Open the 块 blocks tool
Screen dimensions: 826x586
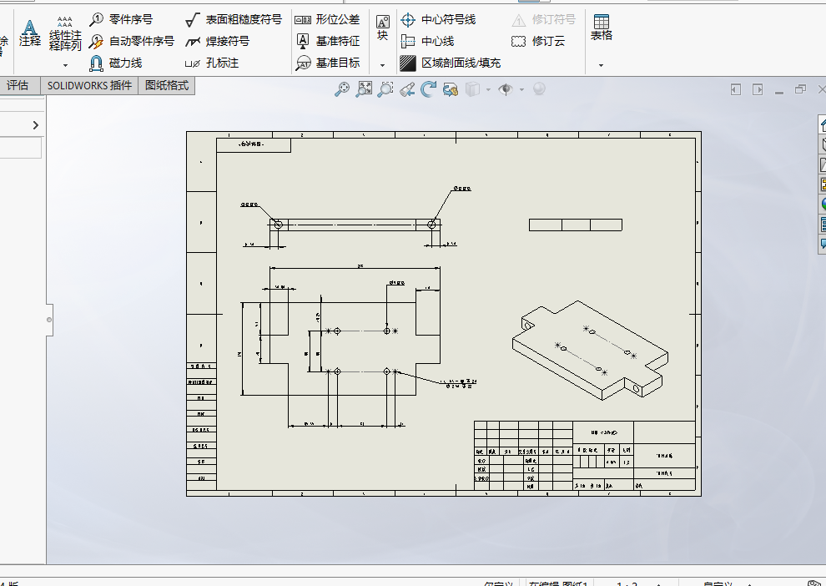point(382,28)
